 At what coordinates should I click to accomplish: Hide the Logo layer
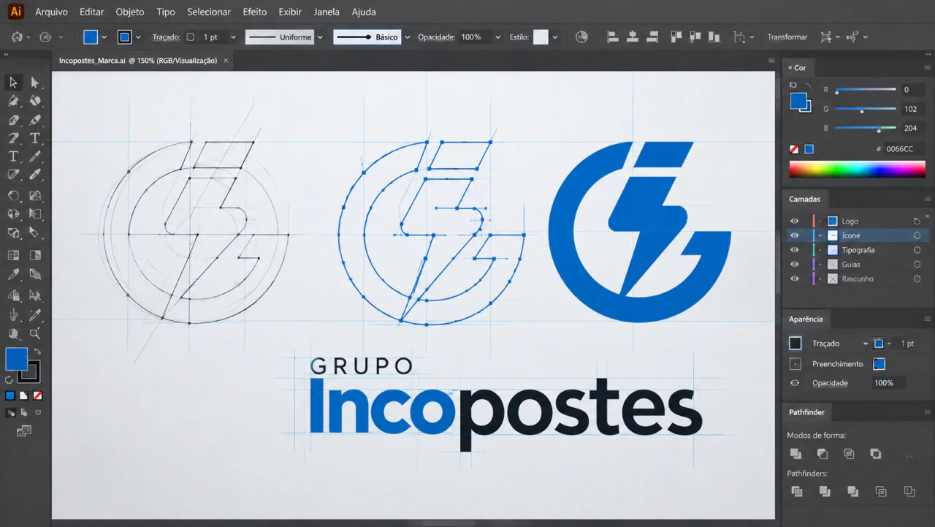tap(795, 221)
